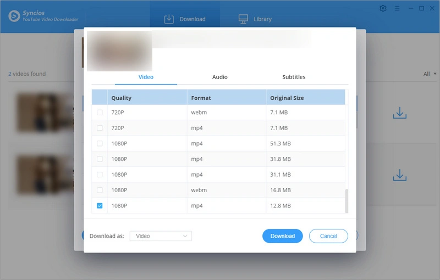Uncheck the 1080P mp4 12.8 MB checkbox
This screenshot has width=440, height=280.
(x=100, y=206)
